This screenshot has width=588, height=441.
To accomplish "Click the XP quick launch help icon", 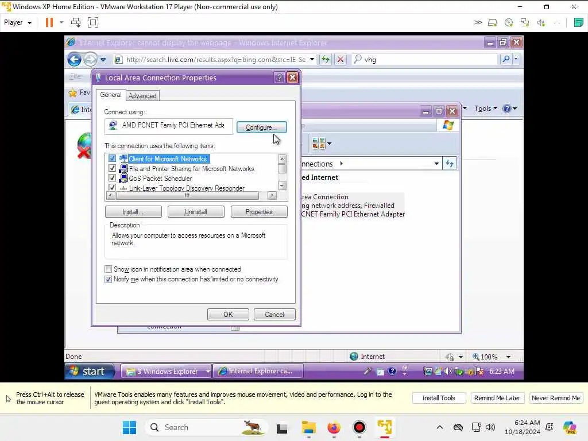I will (392, 372).
